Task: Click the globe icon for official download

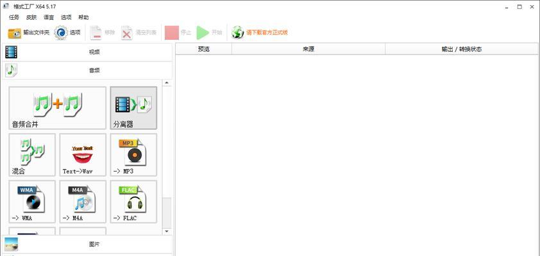Action: (238, 33)
